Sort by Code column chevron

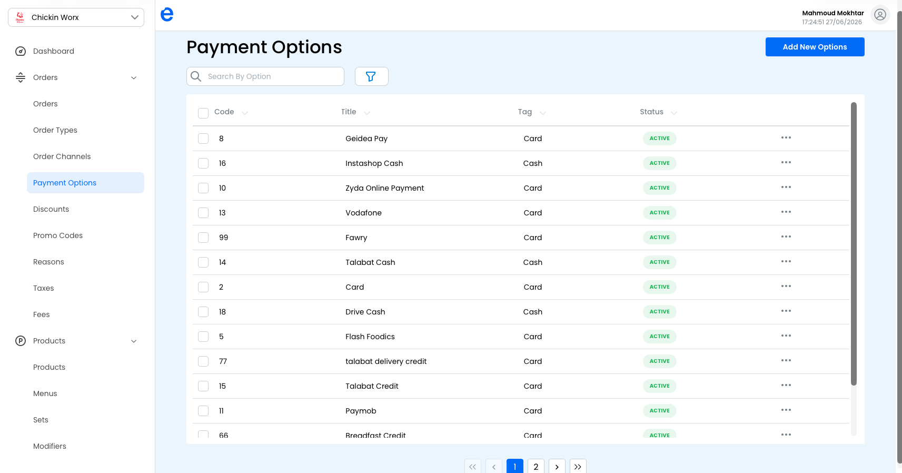(x=245, y=113)
